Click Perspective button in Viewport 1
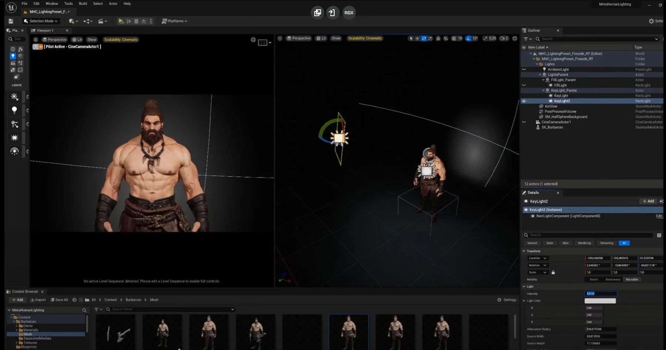Screen dimensions: 666x350 coord(55,40)
